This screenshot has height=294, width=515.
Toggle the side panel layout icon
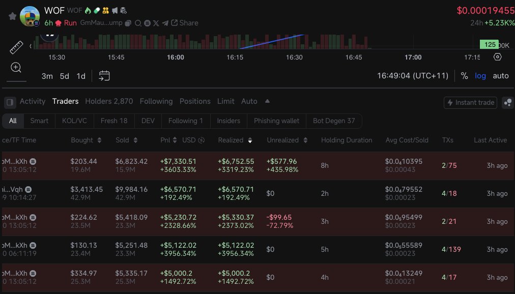pos(10,102)
